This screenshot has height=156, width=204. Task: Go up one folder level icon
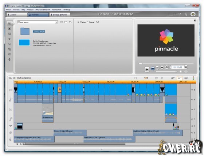62,22
